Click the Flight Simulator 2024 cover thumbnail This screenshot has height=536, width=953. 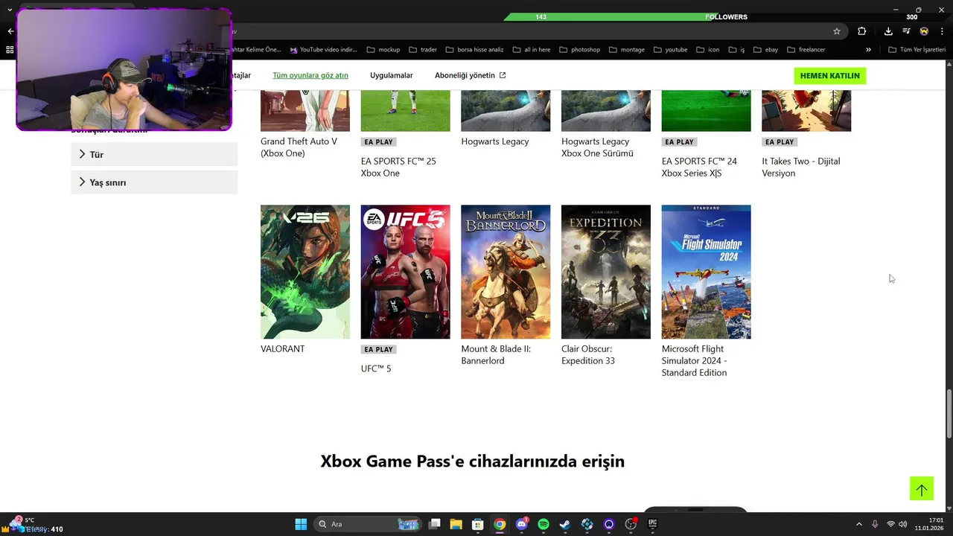[x=707, y=272]
